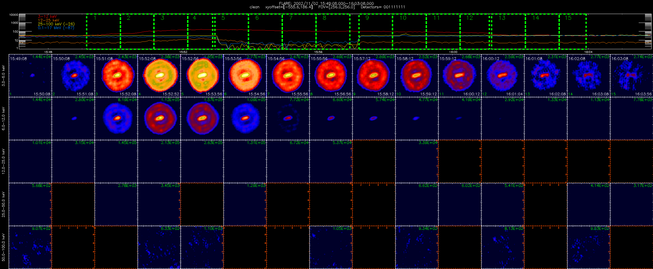653x269 pixels.
Task: View the 3.0-6.0 keV image starting 15:53:56
Action: 245,76
